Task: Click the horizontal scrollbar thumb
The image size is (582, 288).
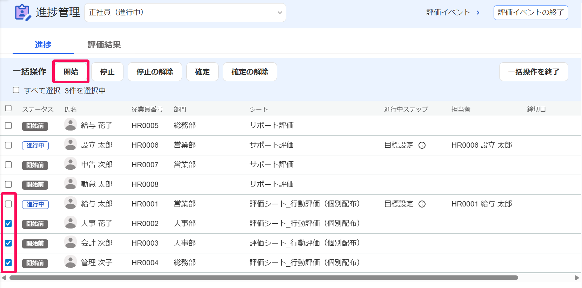Action: coord(264,278)
